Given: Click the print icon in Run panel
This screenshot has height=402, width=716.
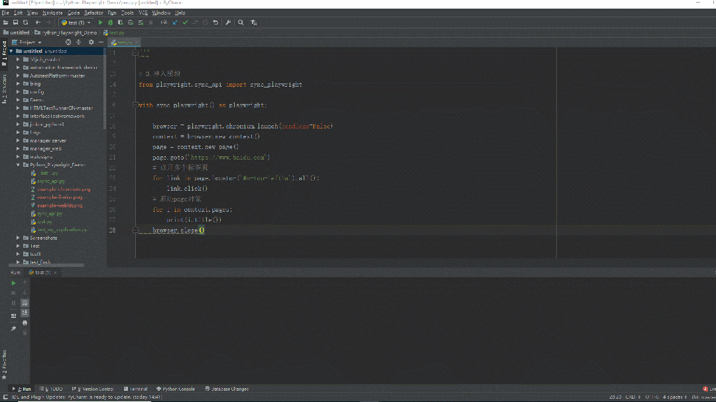Looking at the screenshot, I should coord(25,323).
